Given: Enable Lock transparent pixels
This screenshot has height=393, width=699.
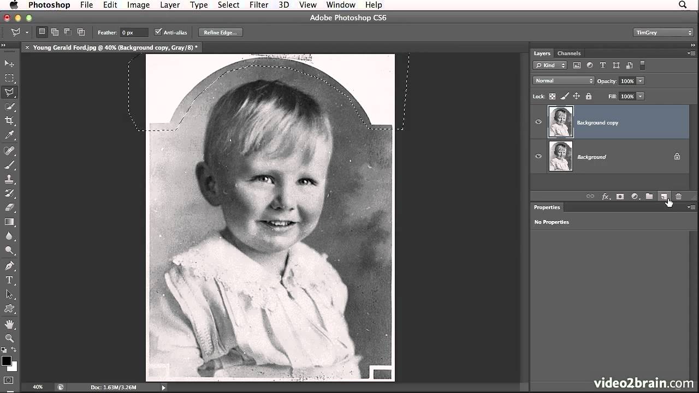Looking at the screenshot, I should tap(552, 96).
